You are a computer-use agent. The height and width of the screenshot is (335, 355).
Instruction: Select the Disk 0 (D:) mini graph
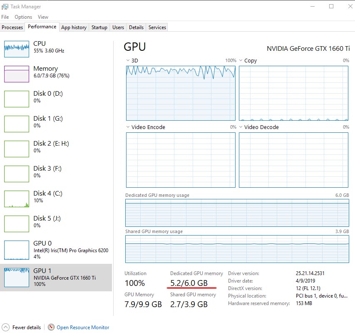click(17, 99)
